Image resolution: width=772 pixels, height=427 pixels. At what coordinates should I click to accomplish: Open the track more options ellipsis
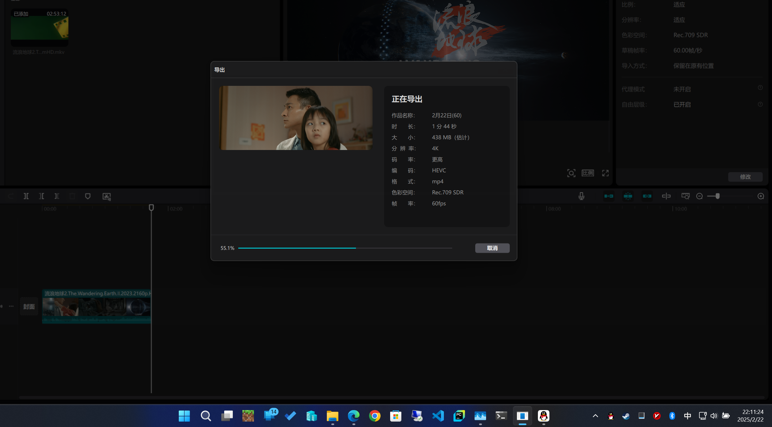coord(11,306)
